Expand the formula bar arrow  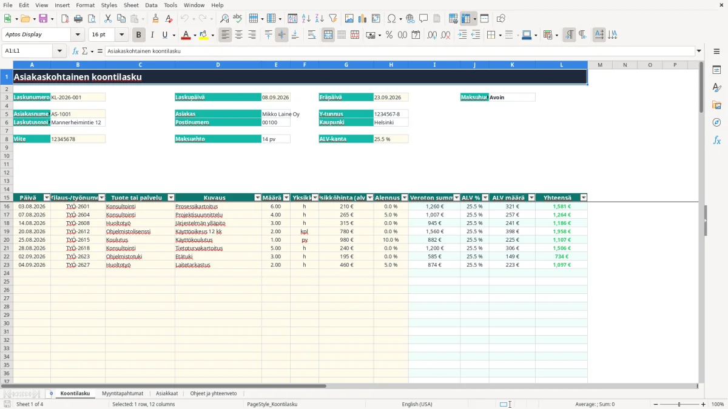tap(699, 51)
